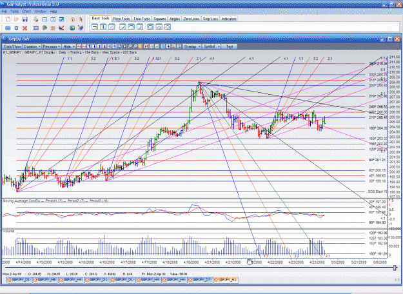Select the arch curve drawing tool
This screenshot has width=403, height=294.
coord(131,26)
